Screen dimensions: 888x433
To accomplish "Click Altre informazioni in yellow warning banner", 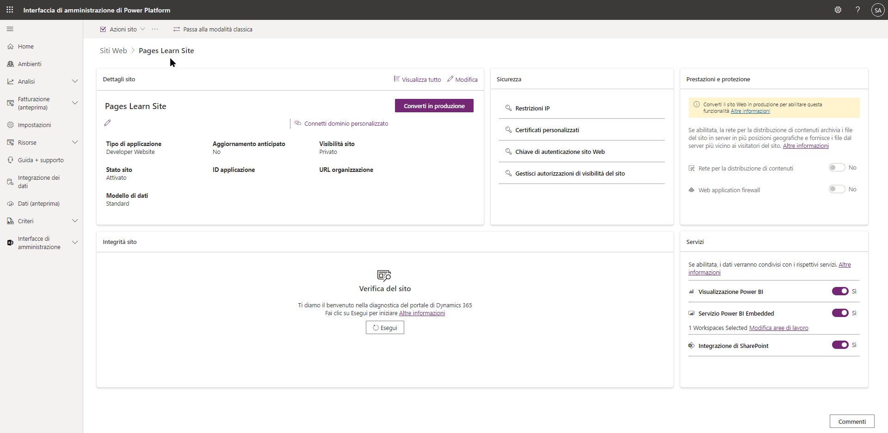I will [x=750, y=111].
